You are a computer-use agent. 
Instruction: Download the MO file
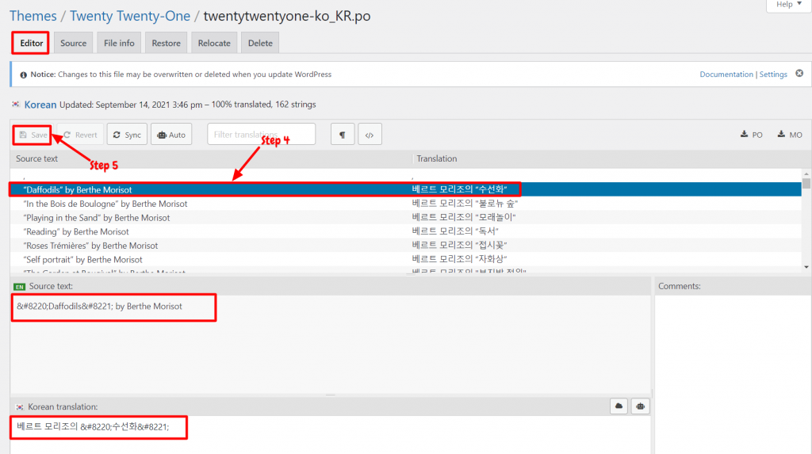pyautogui.click(x=790, y=135)
